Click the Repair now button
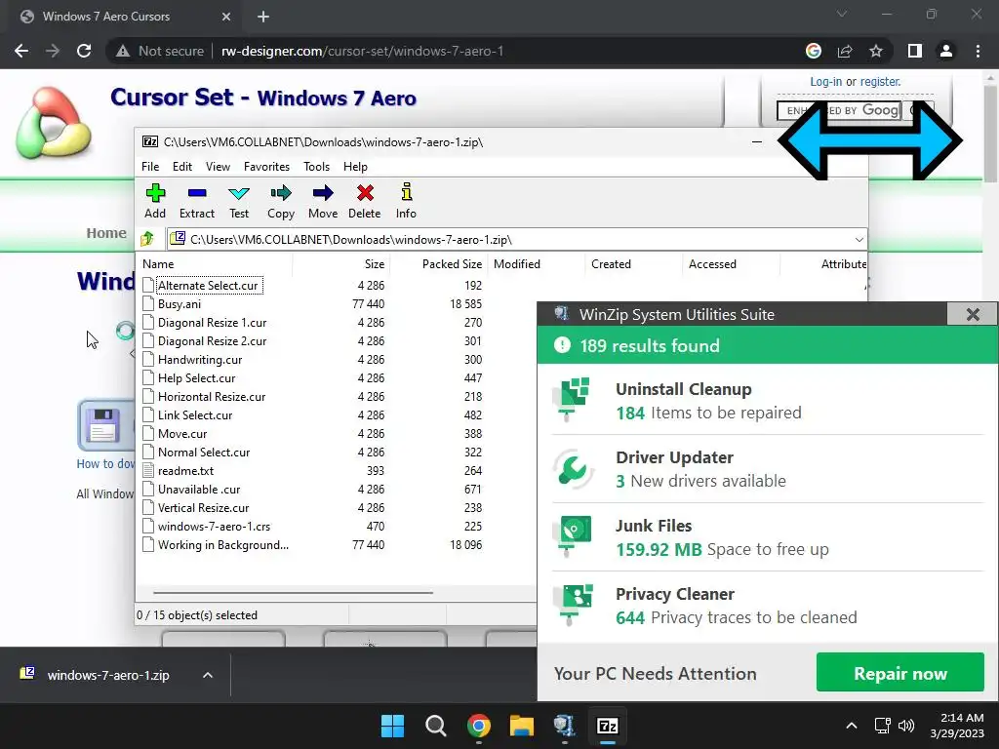The image size is (999, 749). point(900,673)
